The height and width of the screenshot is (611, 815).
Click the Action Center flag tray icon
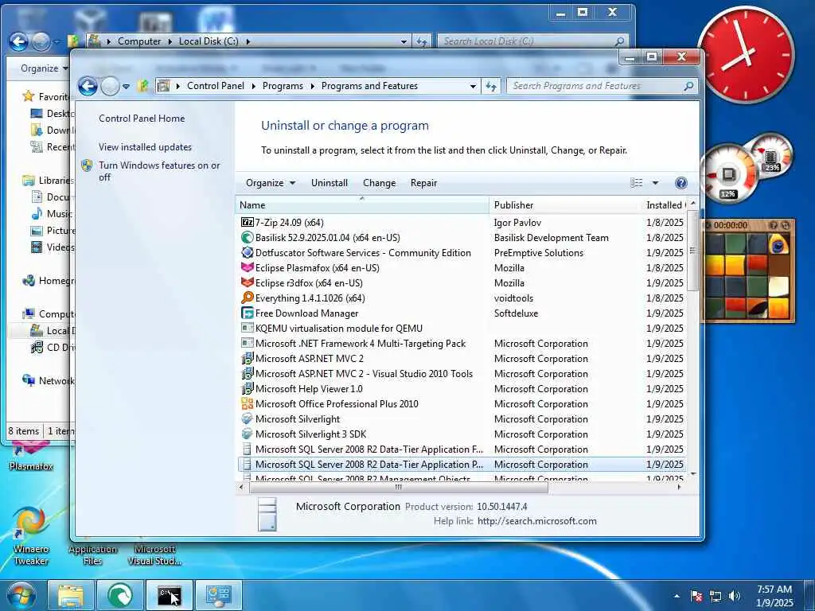click(696, 596)
